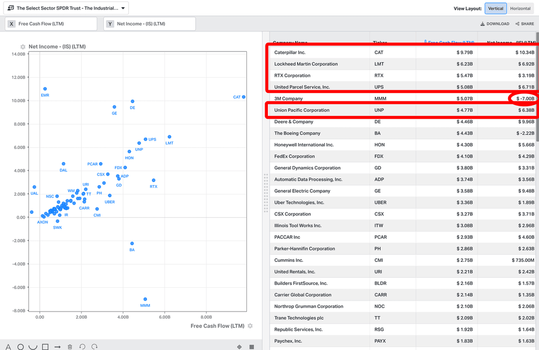Select Paychex, Inc. in table

288,341
